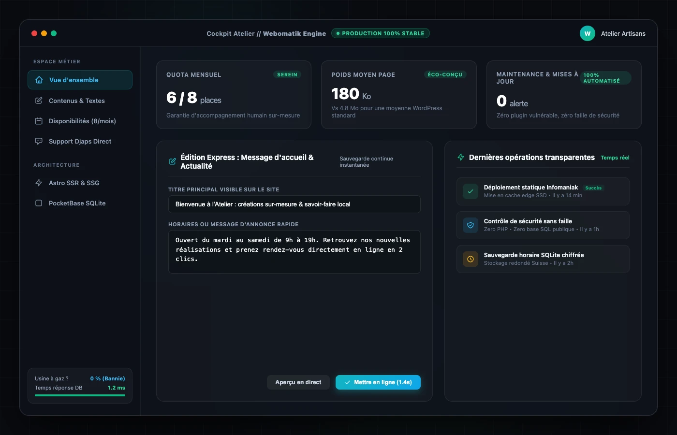Select PocketBase SQLite entry
This screenshot has height=435, width=677.
(x=80, y=203)
